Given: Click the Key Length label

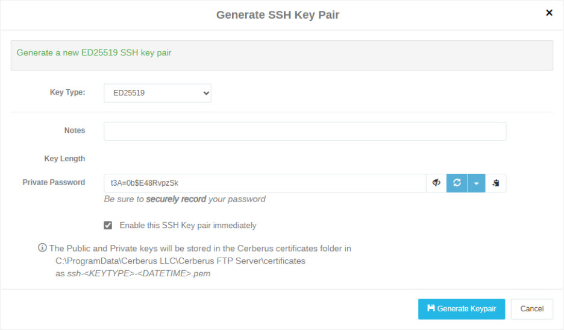Looking at the screenshot, I should [x=64, y=159].
